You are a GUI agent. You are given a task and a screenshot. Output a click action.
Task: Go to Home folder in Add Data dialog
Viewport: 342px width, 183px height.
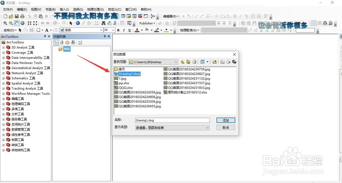(x=188, y=62)
